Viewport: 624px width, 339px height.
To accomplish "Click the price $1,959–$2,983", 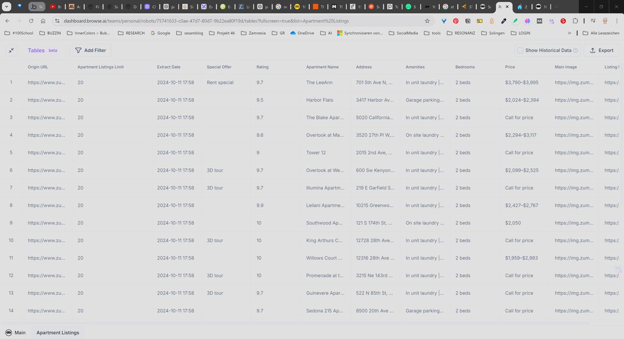I will pyautogui.click(x=522, y=258).
